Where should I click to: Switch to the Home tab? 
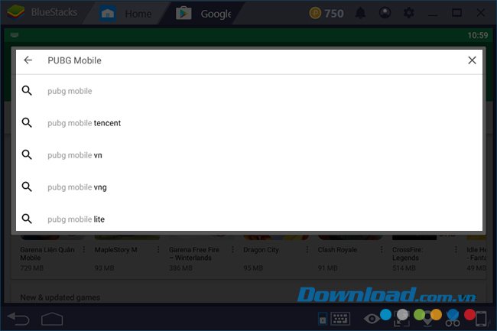[126, 14]
